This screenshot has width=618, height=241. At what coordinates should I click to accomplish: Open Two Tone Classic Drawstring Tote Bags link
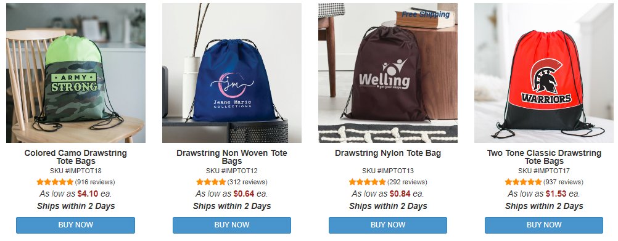(544, 157)
